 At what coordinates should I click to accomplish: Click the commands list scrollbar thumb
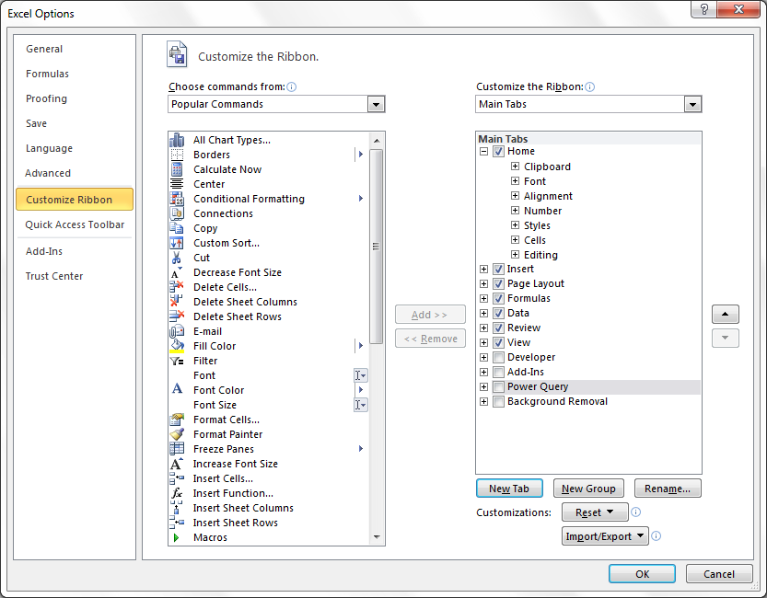376,247
